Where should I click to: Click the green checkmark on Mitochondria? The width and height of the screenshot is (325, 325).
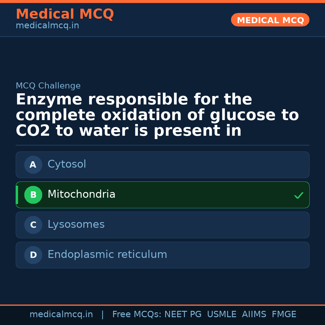pyautogui.click(x=299, y=196)
